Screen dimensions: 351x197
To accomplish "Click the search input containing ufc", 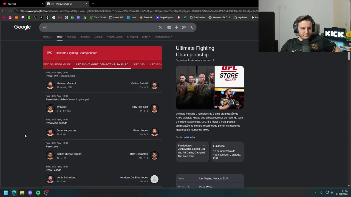I will point(99,27).
